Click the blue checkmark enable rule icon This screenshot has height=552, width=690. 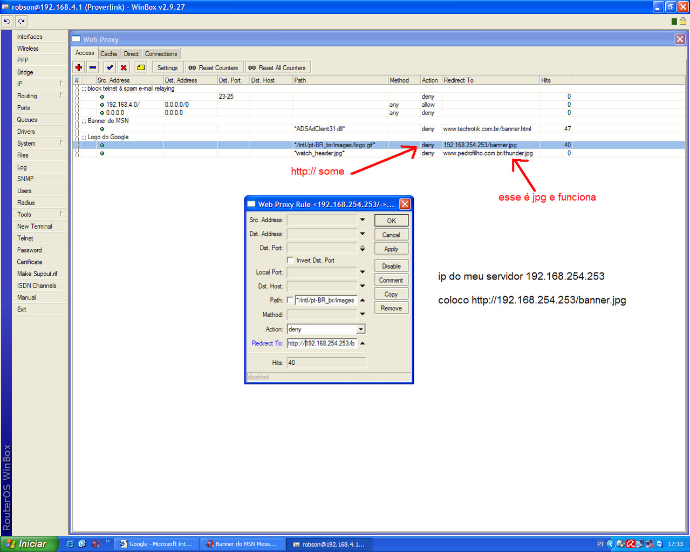pos(110,67)
